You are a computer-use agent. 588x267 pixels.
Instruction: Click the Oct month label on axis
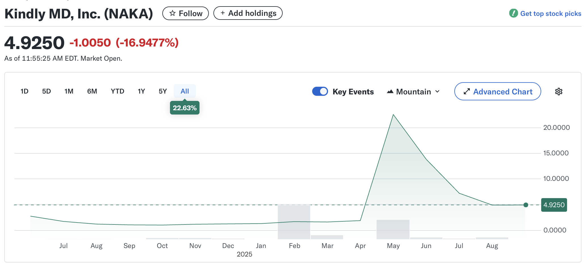pyautogui.click(x=162, y=246)
